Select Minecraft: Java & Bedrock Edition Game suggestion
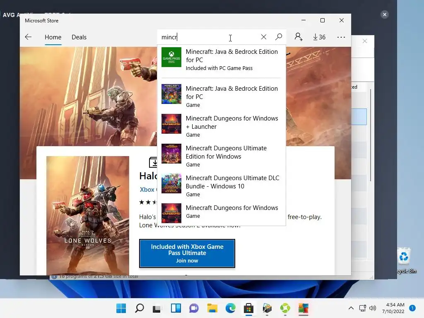This screenshot has width=424, height=318. [x=221, y=96]
